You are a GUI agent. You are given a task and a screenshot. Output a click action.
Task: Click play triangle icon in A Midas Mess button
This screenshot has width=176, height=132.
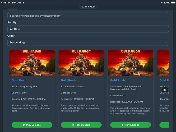pyautogui.click(x=73, y=125)
